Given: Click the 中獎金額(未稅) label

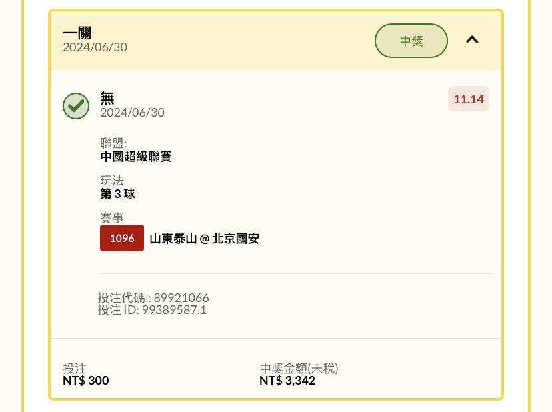Looking at the screenshot, I should (x=299, y=369).
